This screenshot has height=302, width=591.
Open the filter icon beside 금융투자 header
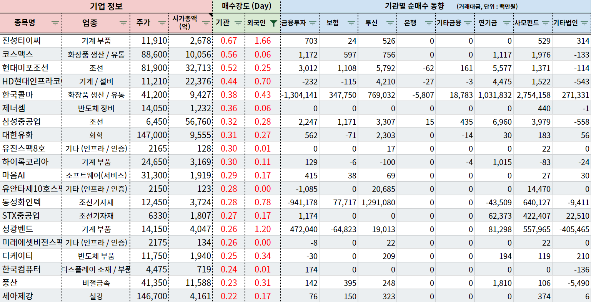click(312, 23)
